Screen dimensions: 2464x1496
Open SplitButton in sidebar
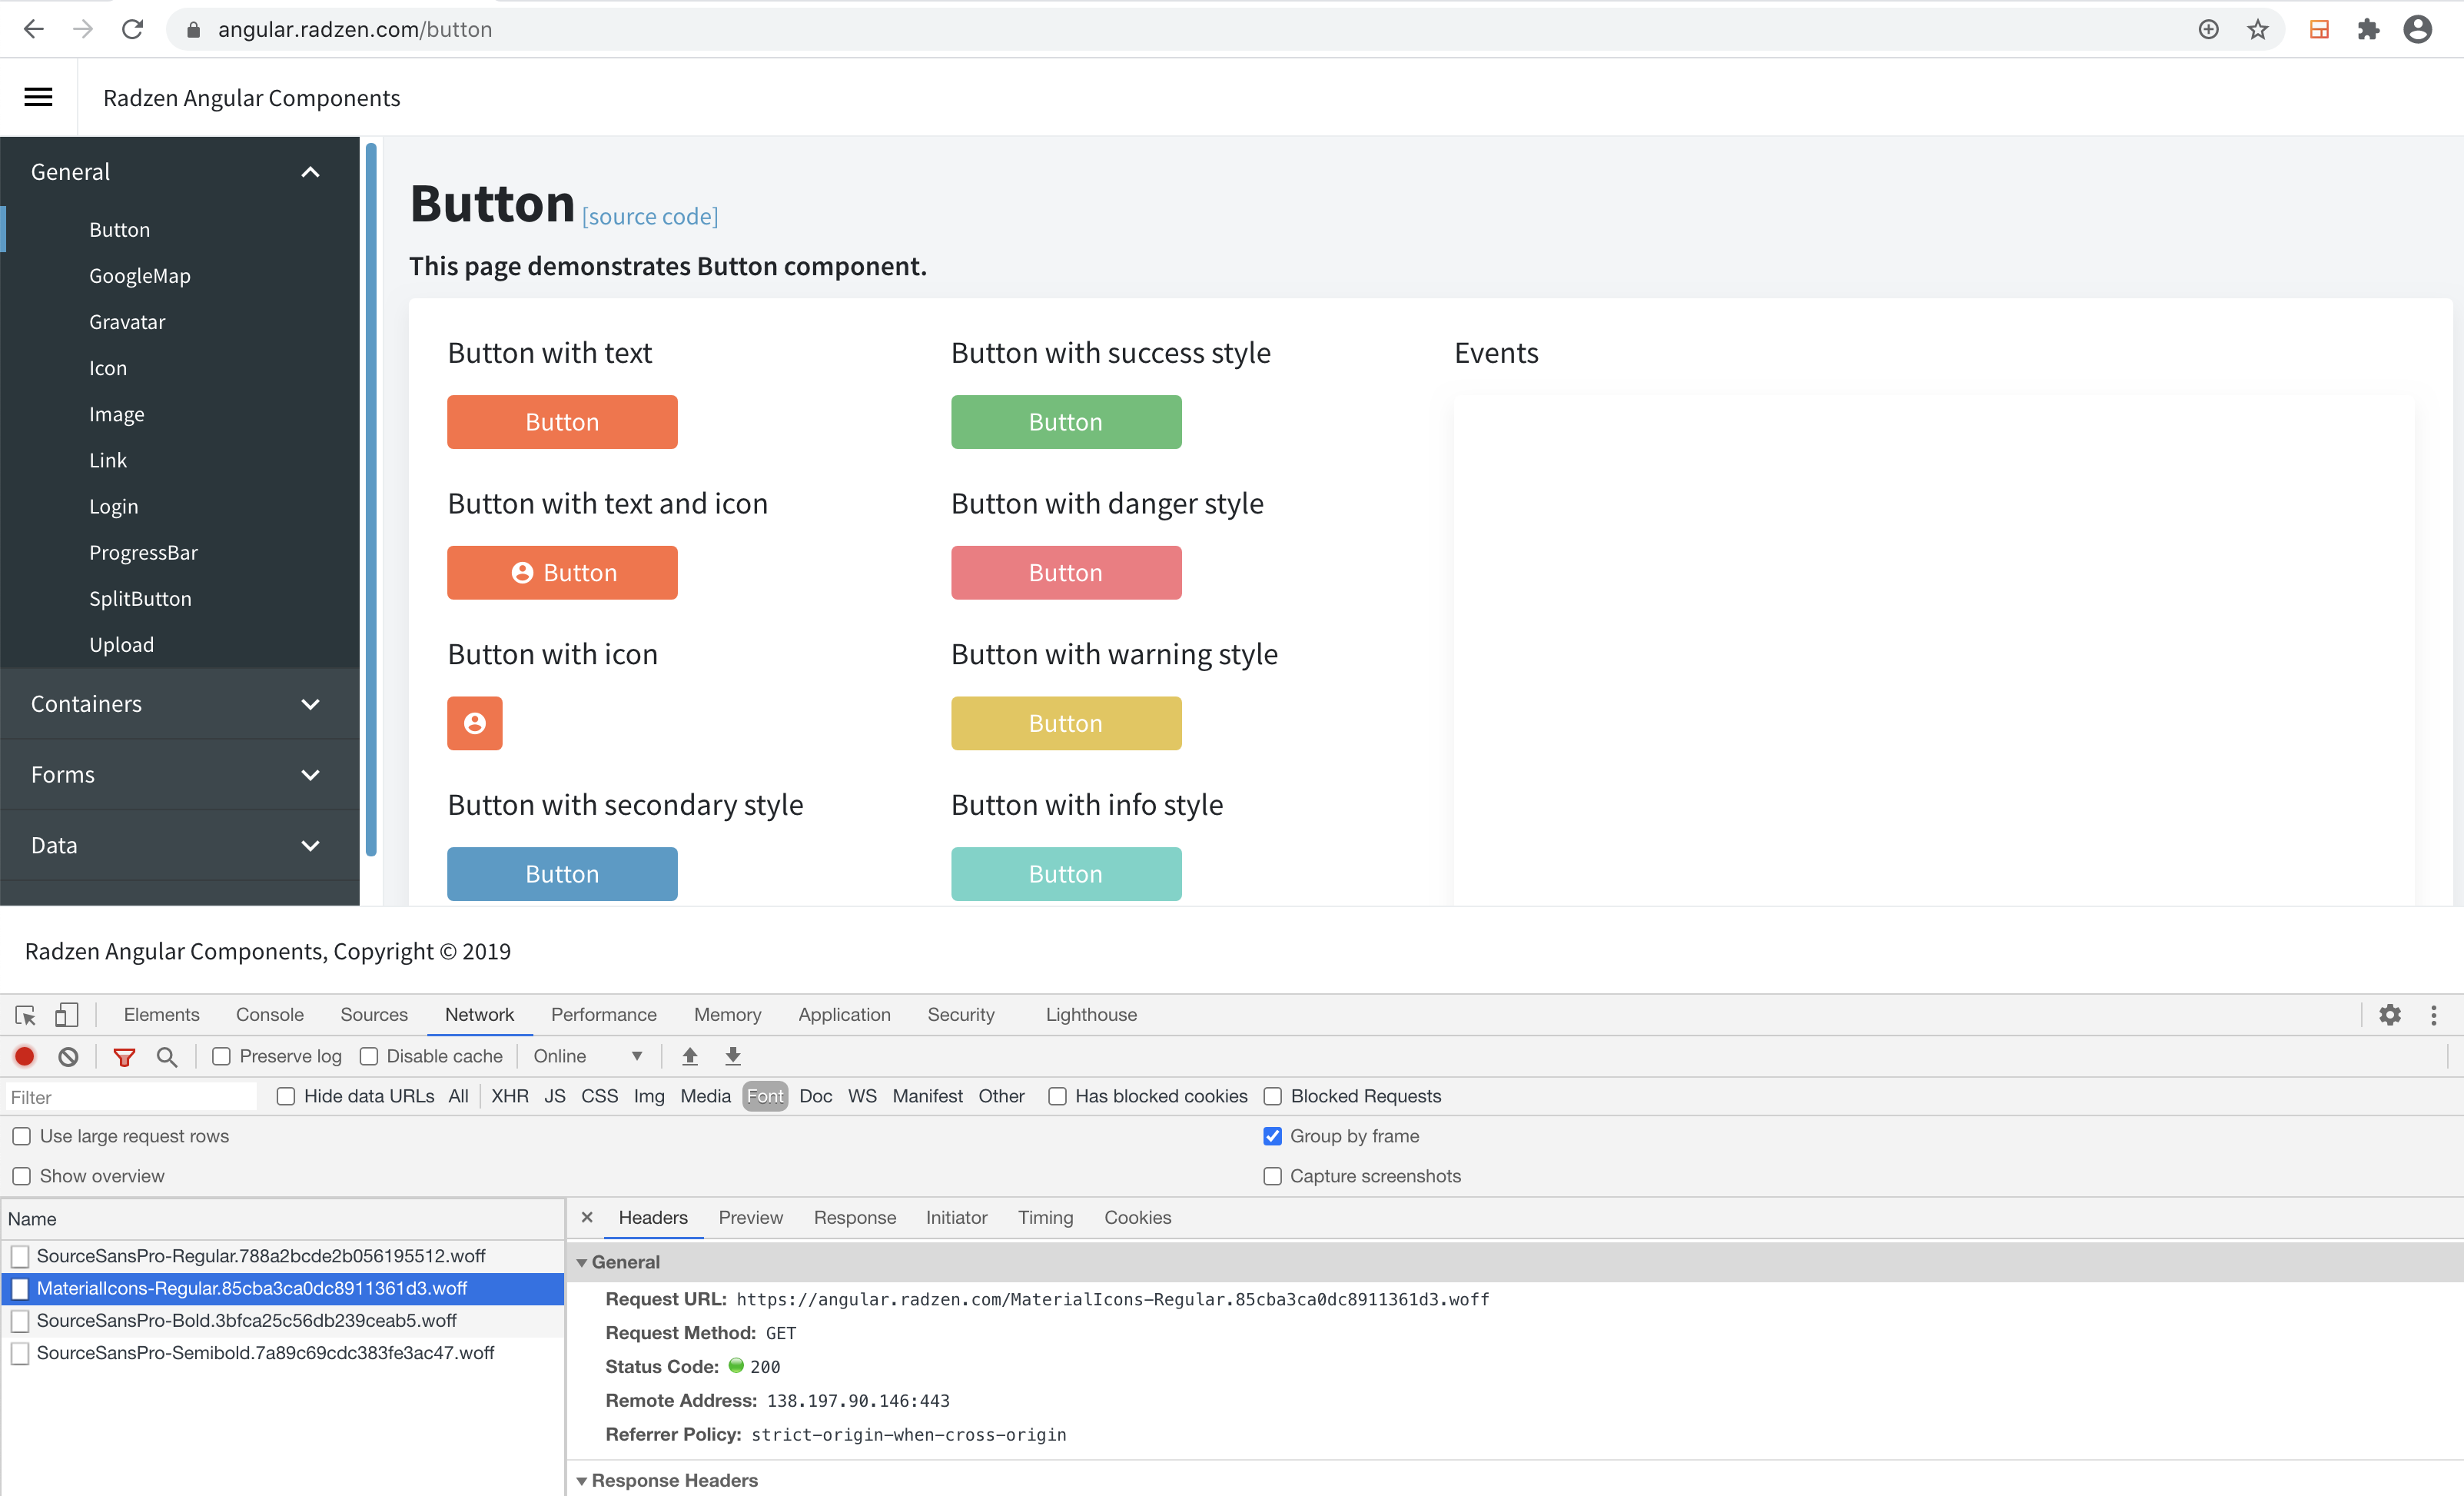point(140,599)
